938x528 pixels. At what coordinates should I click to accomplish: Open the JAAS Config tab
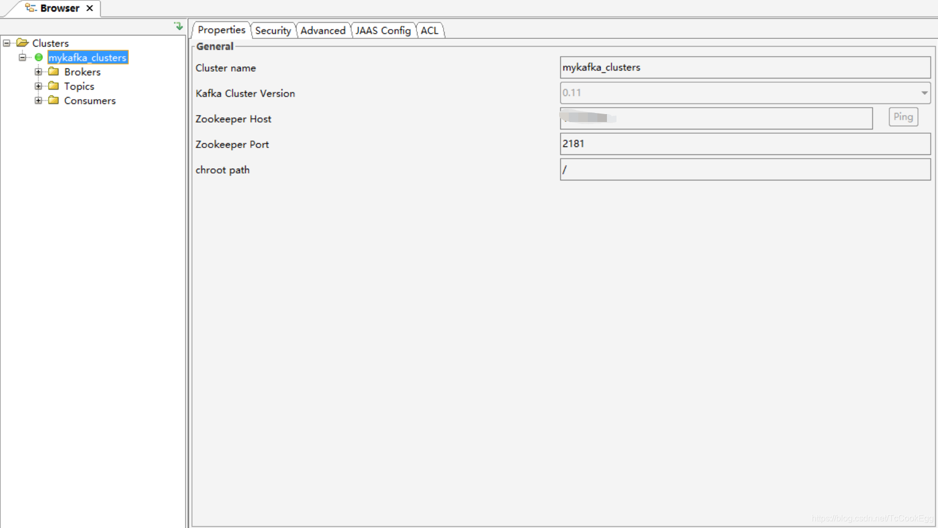pyautogui.click(x=383, y=30)
